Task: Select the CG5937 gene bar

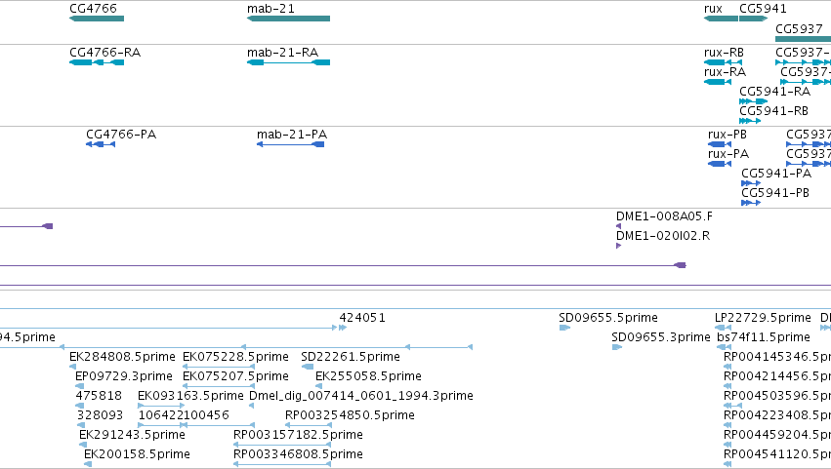Action: (x=803, y=39)
